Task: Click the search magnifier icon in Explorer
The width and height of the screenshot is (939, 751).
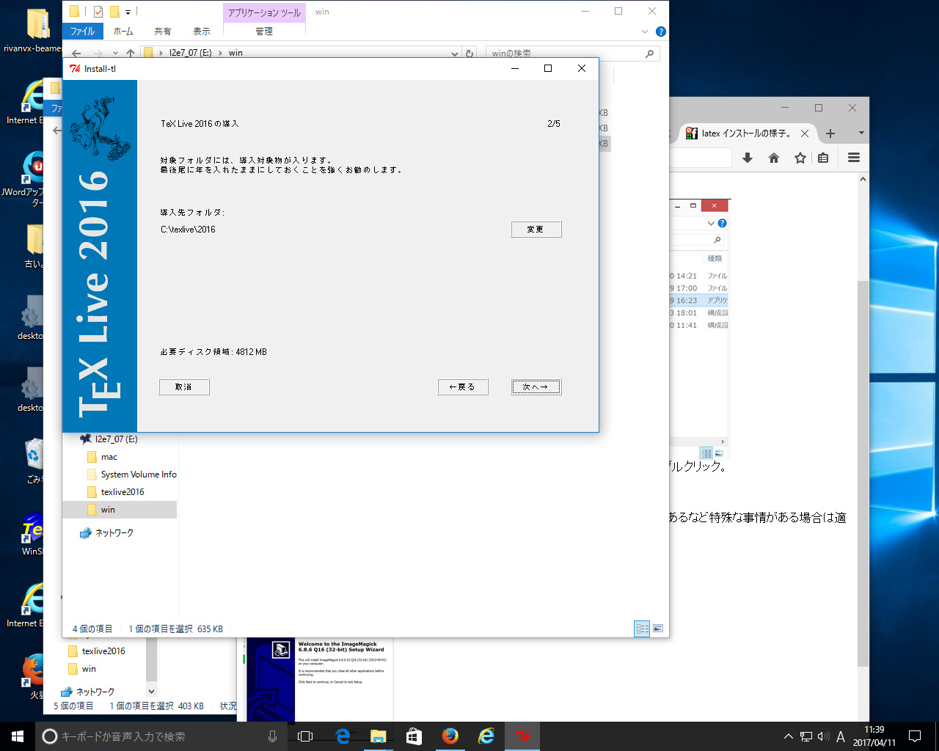Action: click(649, 53)
